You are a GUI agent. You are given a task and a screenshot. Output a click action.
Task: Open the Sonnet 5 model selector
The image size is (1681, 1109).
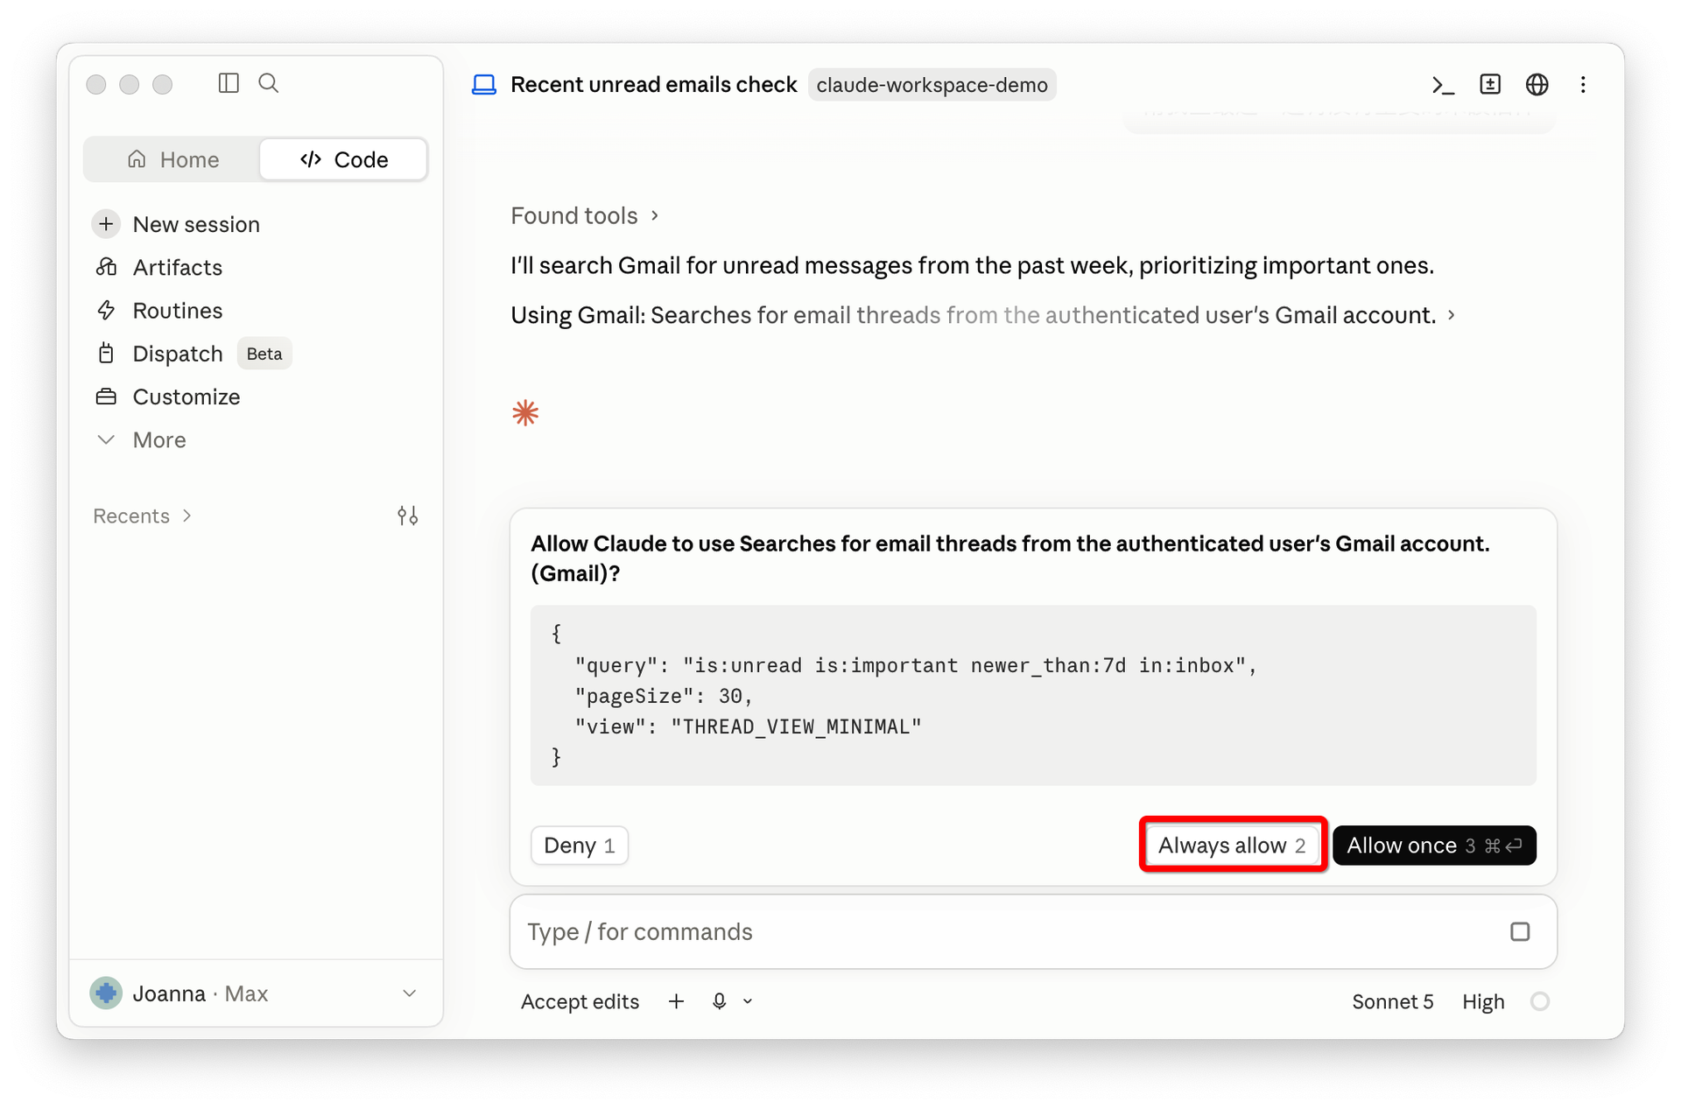[x=1393, y=1001]
